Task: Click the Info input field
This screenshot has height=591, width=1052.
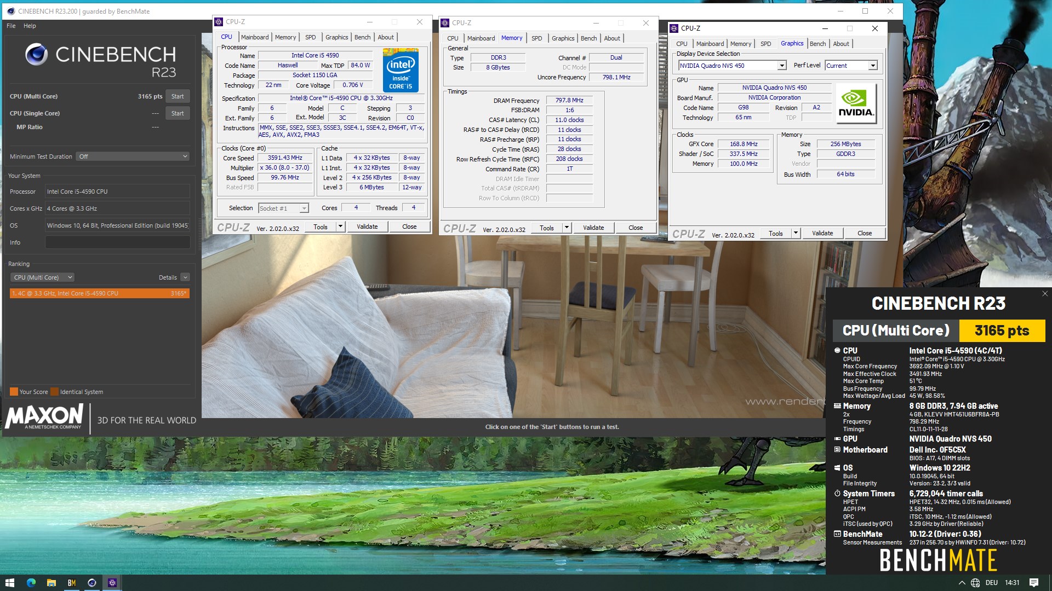Action: (117, 242)
